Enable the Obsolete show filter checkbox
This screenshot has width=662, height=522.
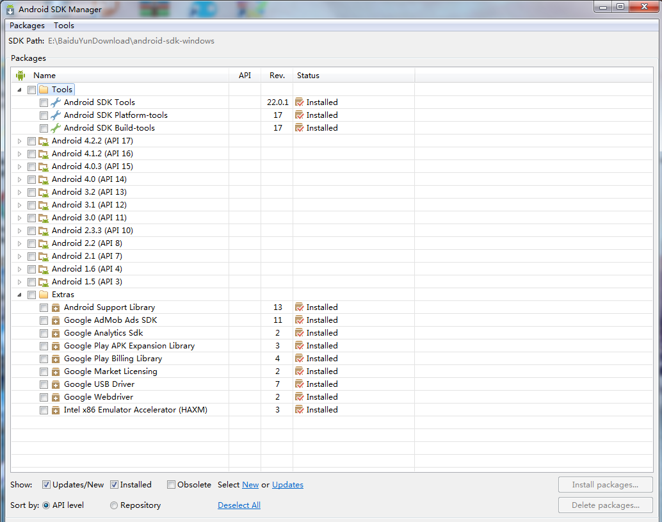[171, 485]
